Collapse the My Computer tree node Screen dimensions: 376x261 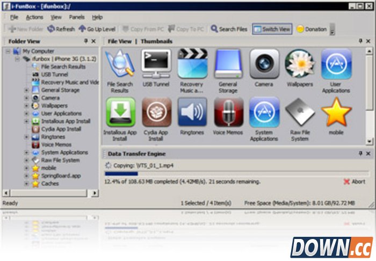[9, 51]
